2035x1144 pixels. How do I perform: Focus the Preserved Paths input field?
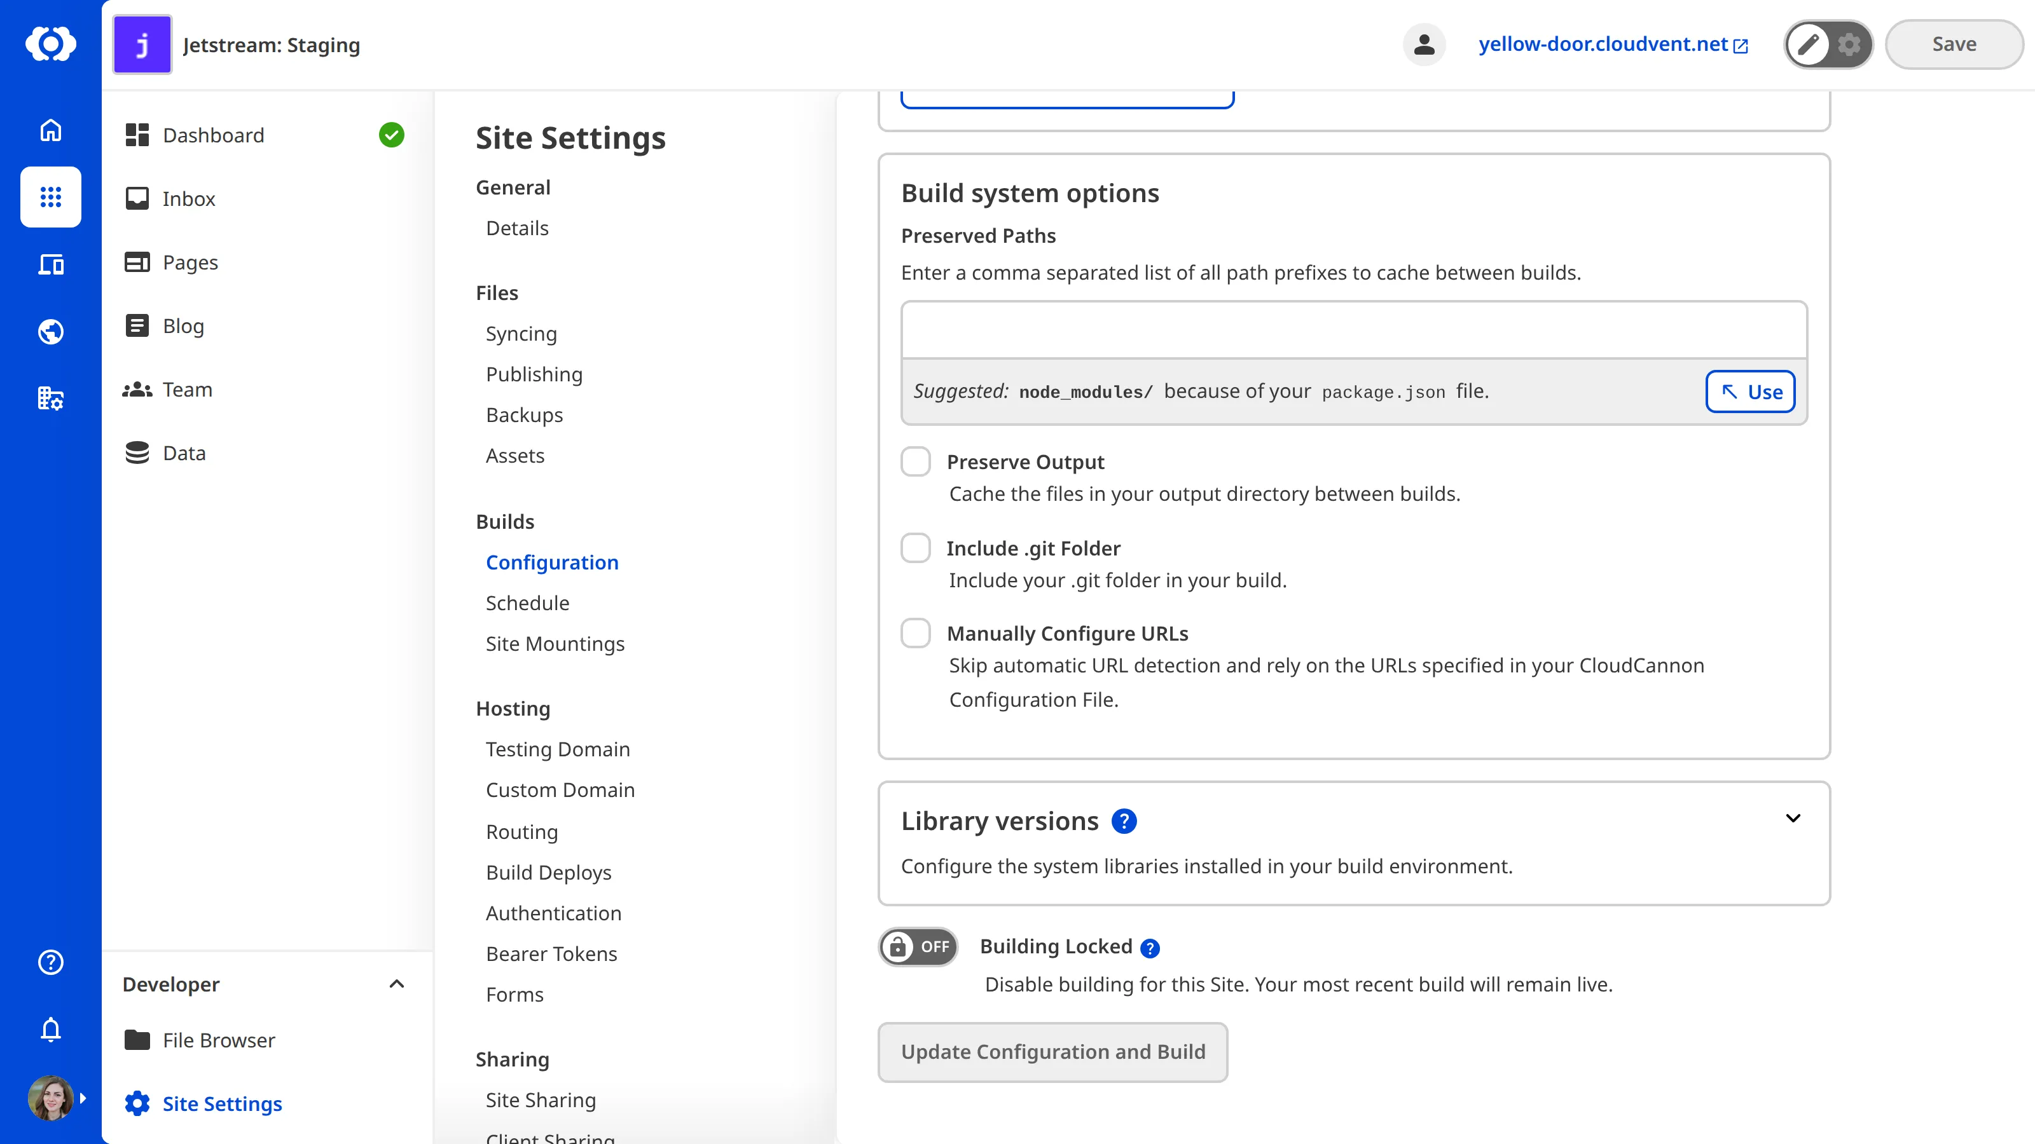pyautogui.click(x=1354, y=330)
